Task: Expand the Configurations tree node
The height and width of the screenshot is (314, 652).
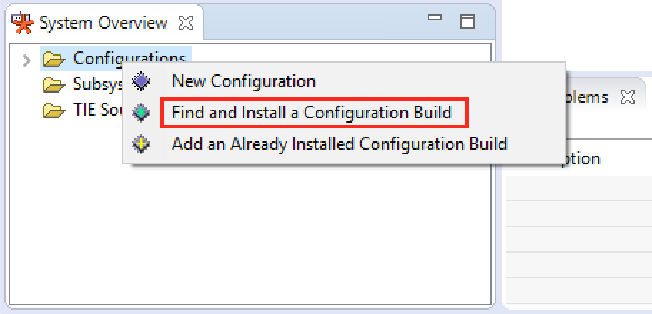Action: pos(26,59)
